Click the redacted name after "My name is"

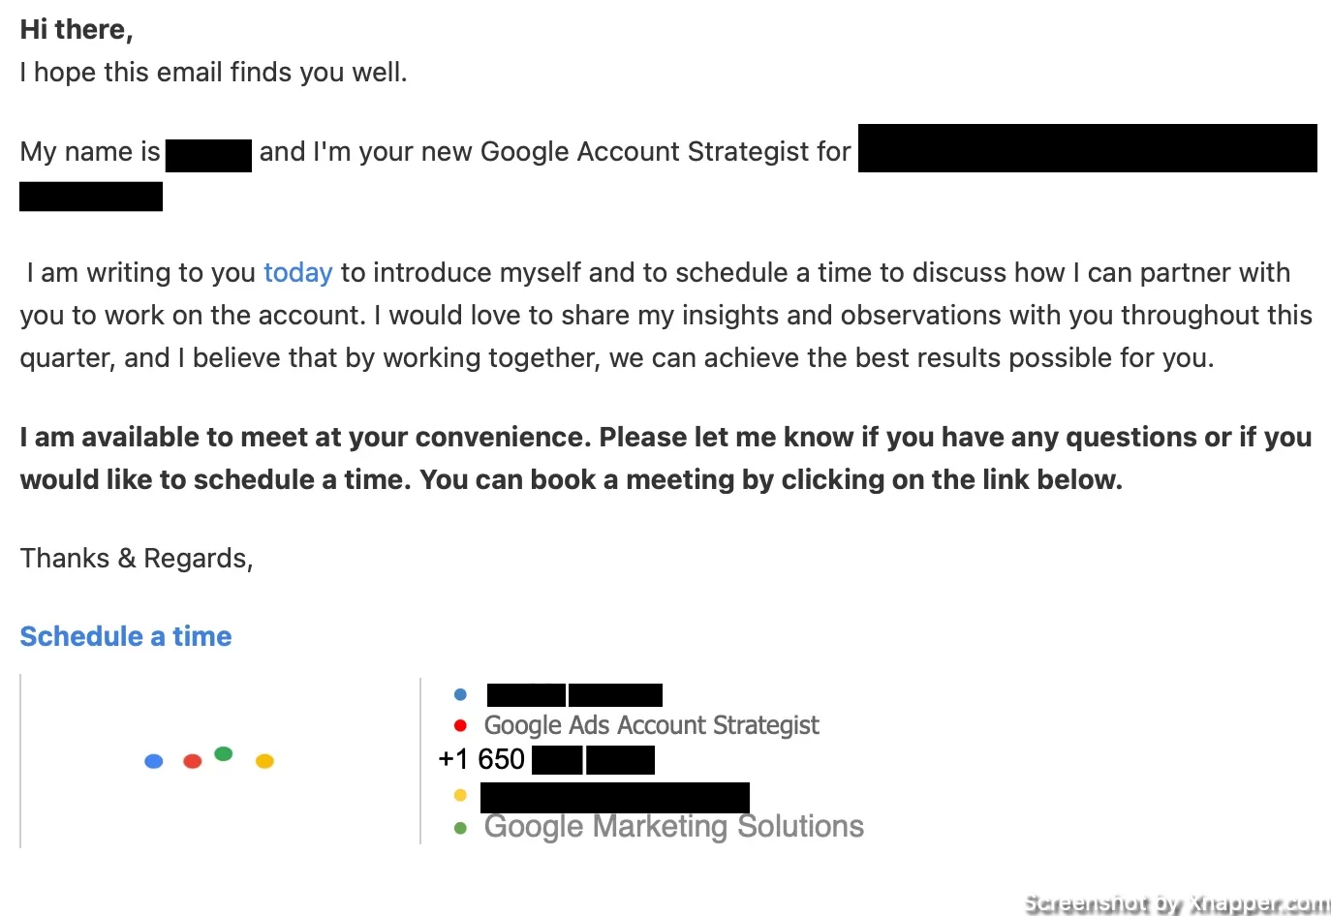click(x=208, y=155)
